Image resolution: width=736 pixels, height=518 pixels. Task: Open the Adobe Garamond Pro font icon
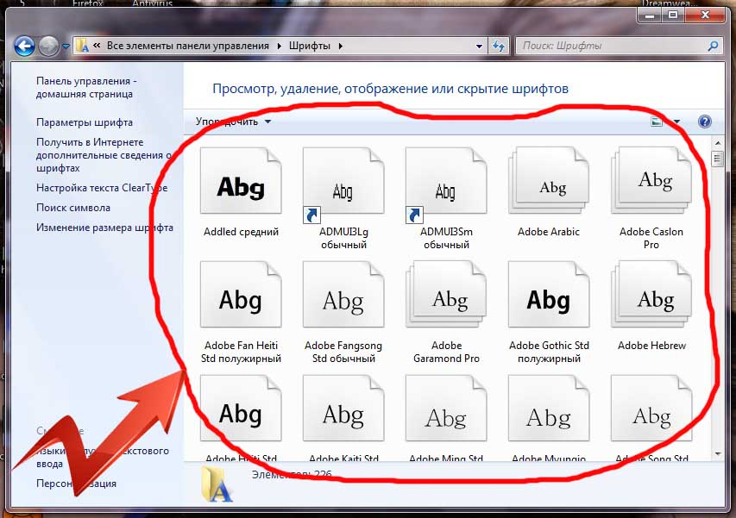tap(446, 295)
